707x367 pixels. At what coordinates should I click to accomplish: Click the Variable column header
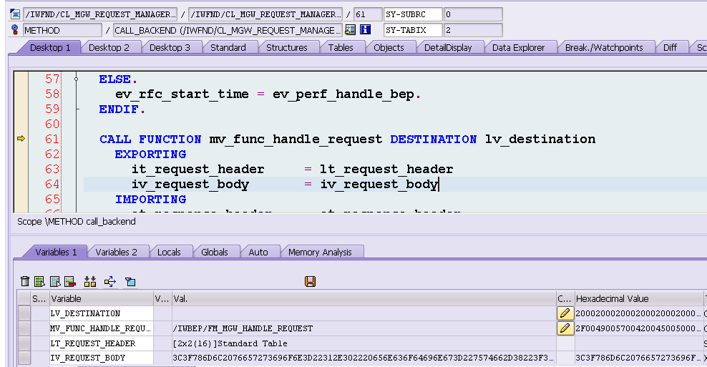102,298
